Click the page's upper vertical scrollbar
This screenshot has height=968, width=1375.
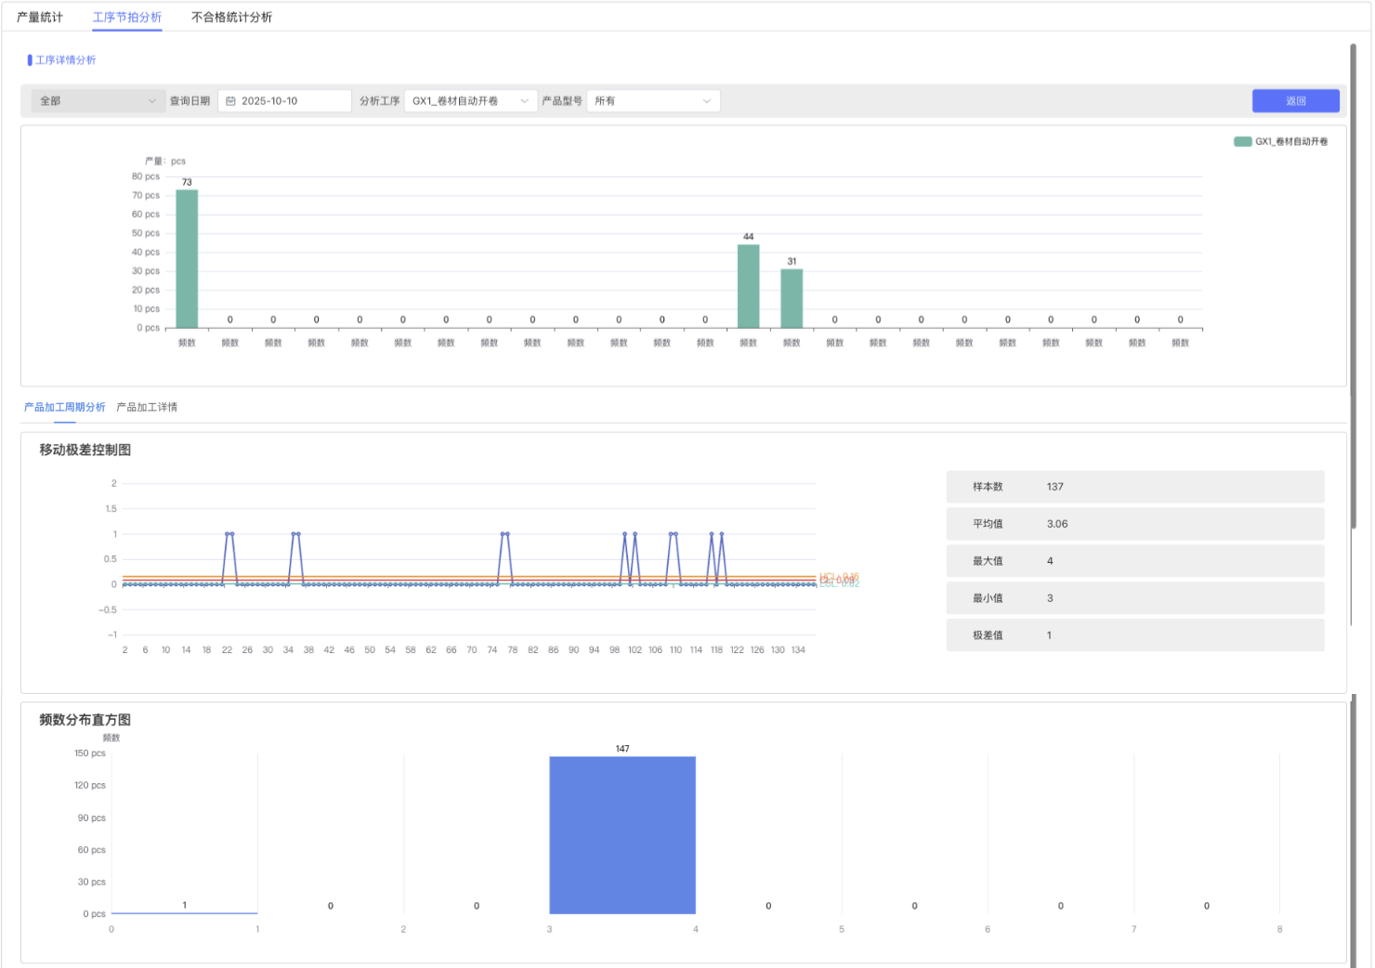(1354, 279)
